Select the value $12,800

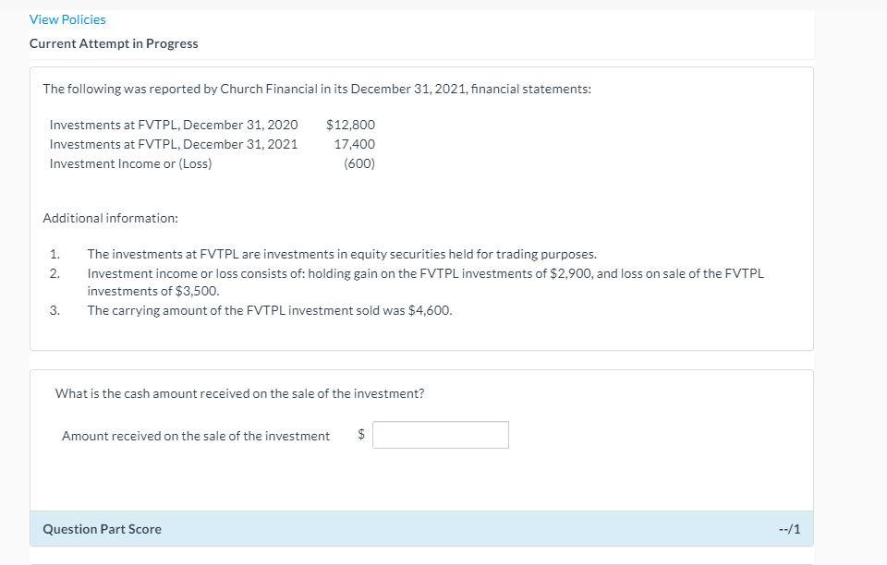click(350, 124)
